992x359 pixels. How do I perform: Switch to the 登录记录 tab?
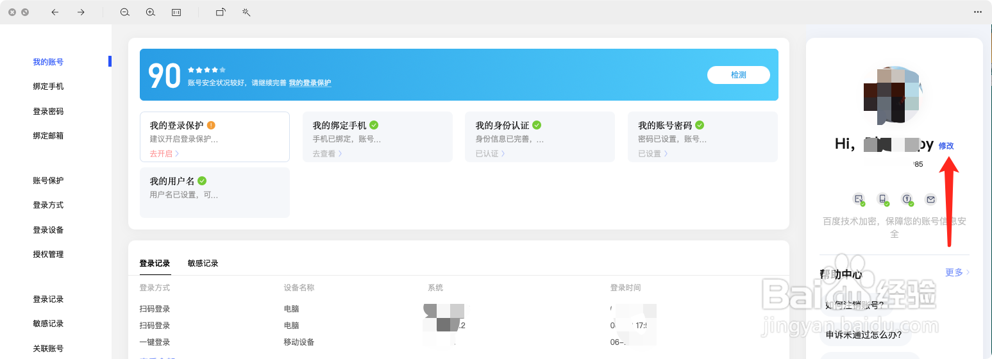(155, 263)
